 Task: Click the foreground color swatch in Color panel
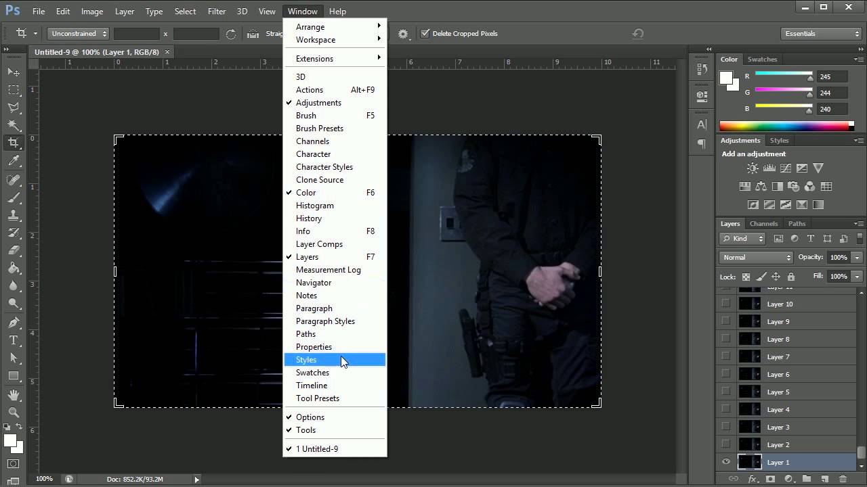coord(726,78)
